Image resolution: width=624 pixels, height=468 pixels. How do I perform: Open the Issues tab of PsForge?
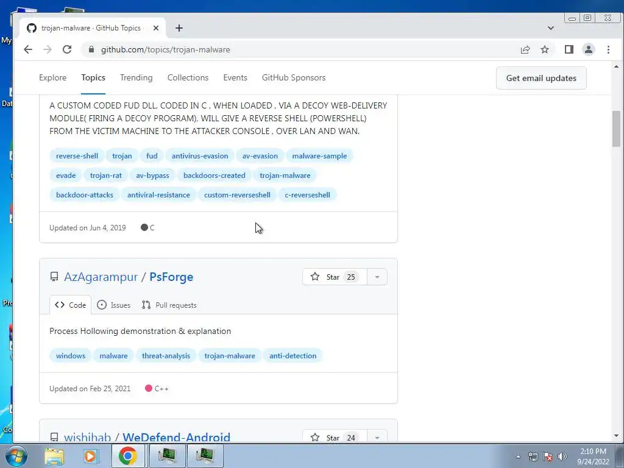tap(114, 305)
